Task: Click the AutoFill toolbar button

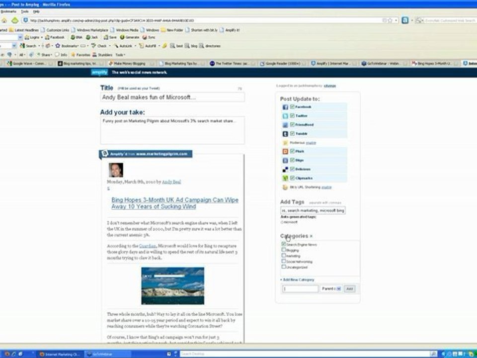Action: click(148, 46)
